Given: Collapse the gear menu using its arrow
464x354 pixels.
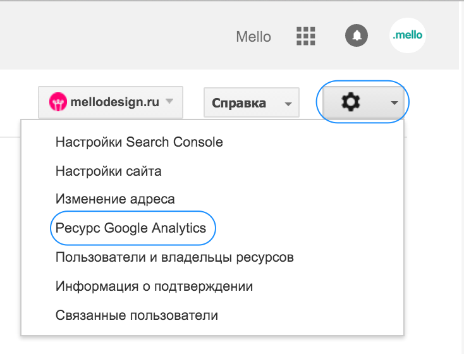Looking at the screenshot, I should click(x=394, y=102).
